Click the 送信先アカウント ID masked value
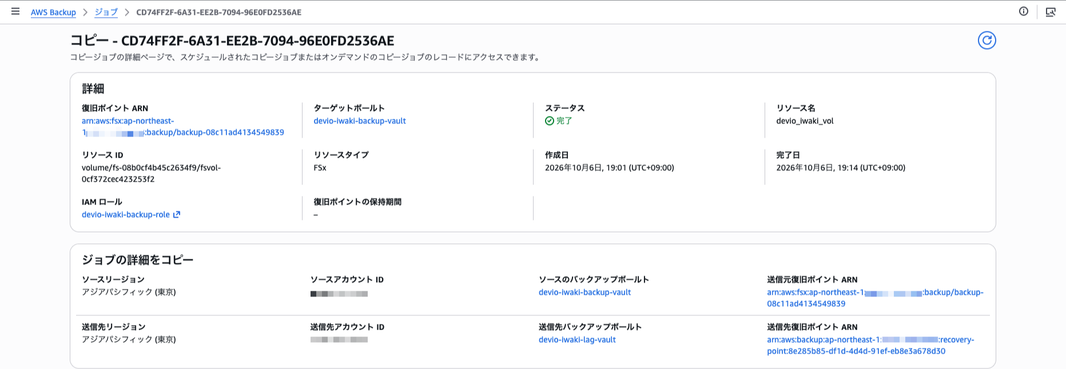1066x369 pixels. tap(339, 340)
